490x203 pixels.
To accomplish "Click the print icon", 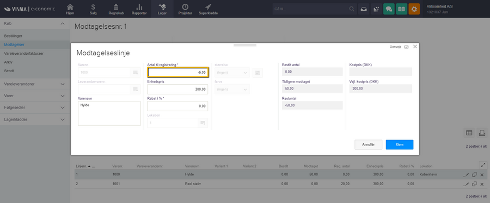I will (x=482, y=132).
